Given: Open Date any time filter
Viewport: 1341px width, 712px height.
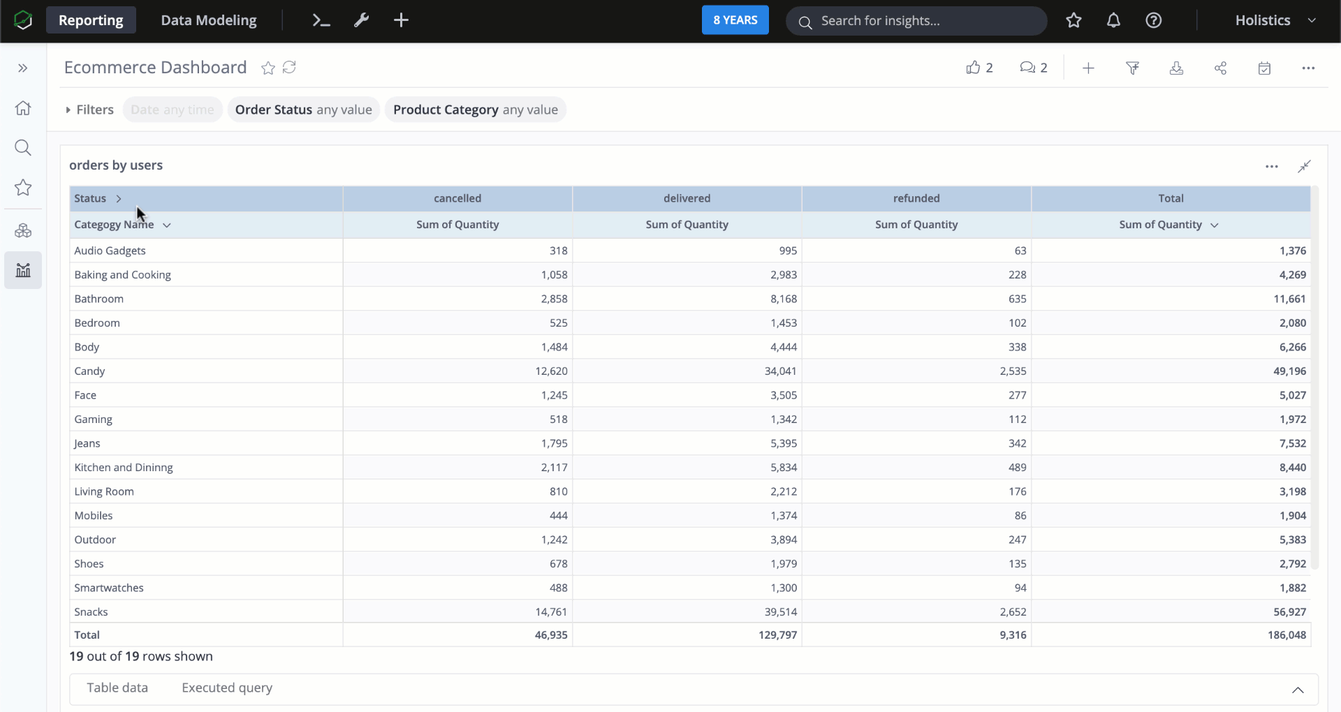Looking at the screenshot, I should [173, 110].
